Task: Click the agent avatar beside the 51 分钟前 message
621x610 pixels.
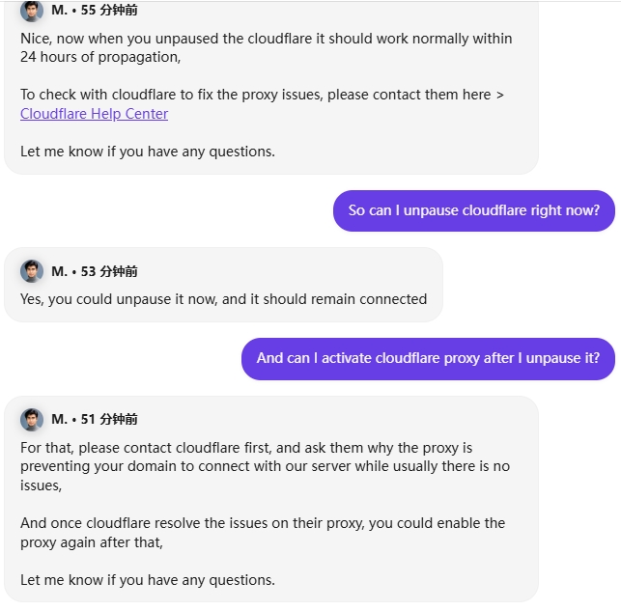Action: click(32, 419)
